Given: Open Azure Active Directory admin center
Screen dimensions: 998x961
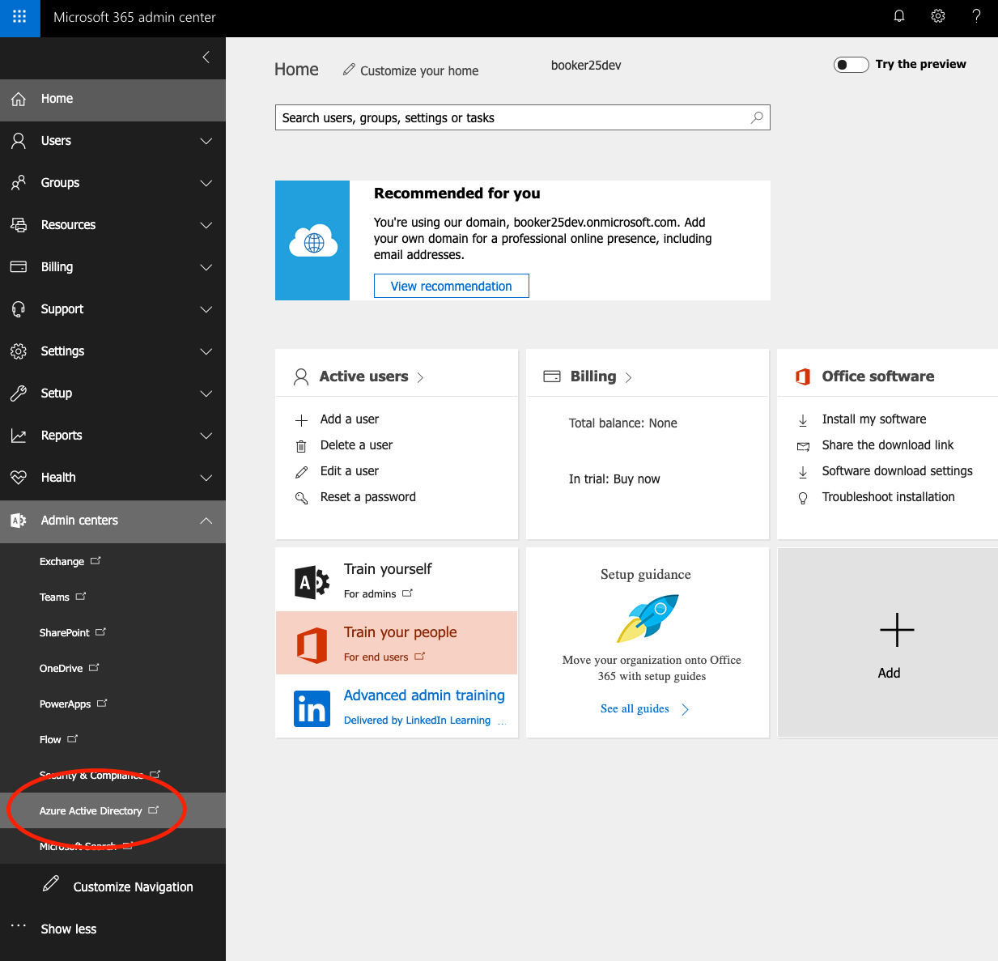Looking at the screenshot, I should click(x=91, y=810).
